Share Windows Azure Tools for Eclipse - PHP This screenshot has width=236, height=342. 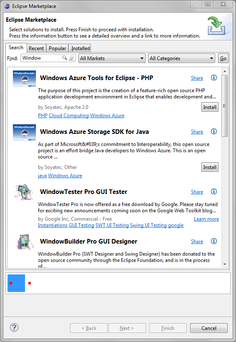197,78
